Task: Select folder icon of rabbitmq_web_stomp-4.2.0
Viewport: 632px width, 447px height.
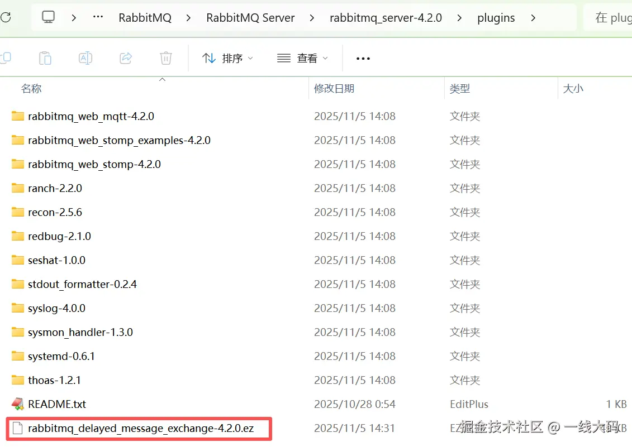Action: coord(18,164)
